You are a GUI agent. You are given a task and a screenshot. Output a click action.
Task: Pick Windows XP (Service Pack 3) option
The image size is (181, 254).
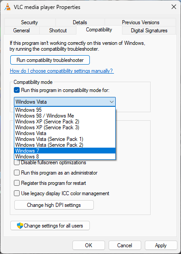(65, 127)
